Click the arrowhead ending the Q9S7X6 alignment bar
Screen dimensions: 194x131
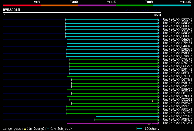(159, 20)
